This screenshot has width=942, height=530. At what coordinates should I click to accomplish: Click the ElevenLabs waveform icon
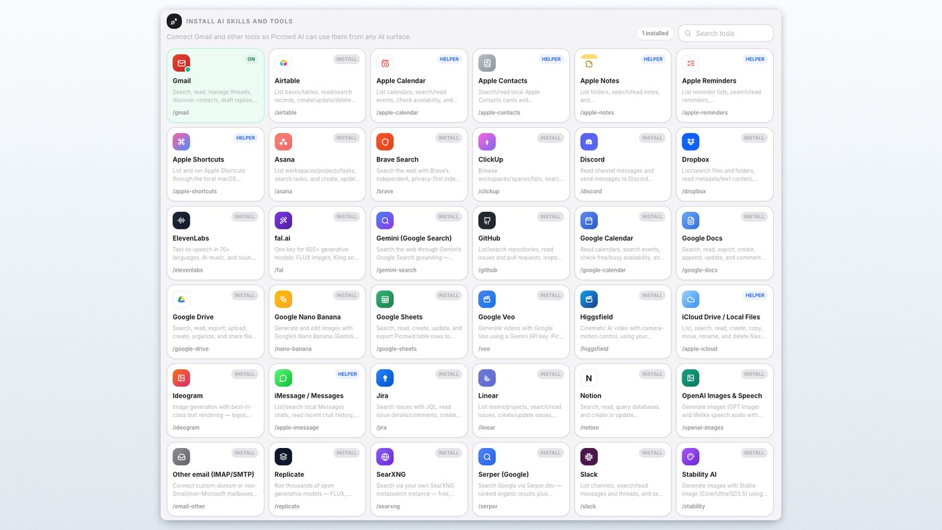pos(181,221)
